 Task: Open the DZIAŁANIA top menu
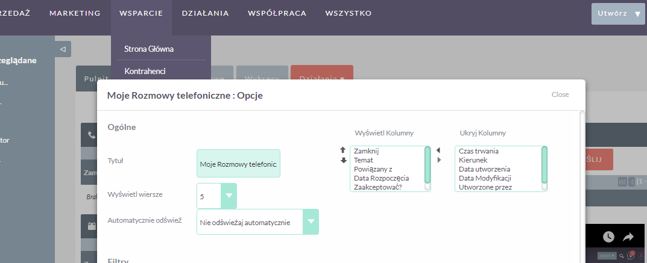[x=206, y=13]
